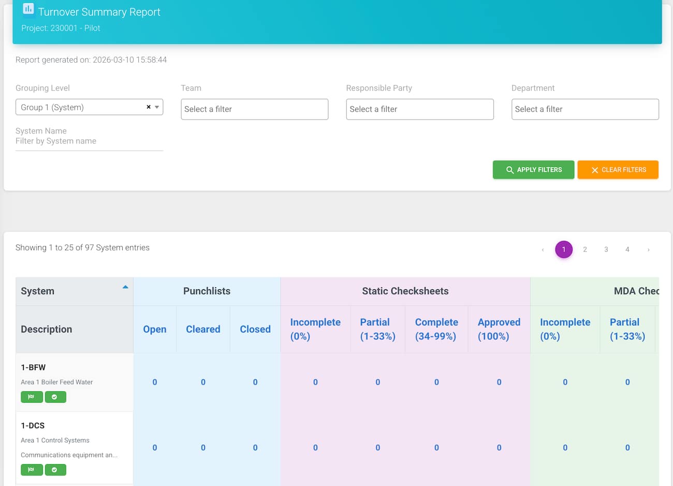Viewport: 673px width, 486px height.
Task: Click the flag icon under 1-DCS
Action: [32, 470]
